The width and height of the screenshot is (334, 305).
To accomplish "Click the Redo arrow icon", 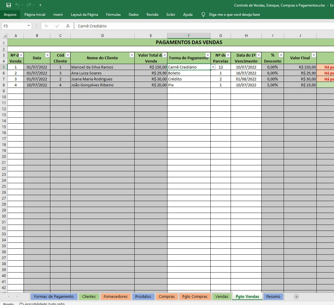I will click(x=29, y=5).
